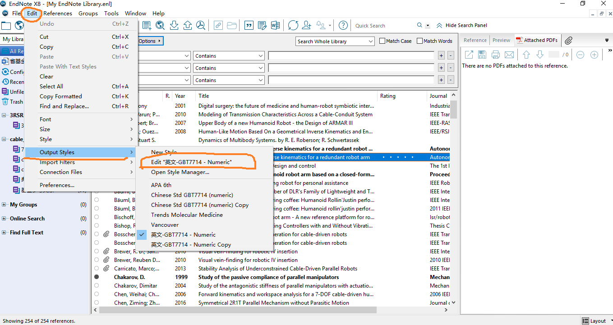Open the first Contains condition dropdown
Image resolution: width=613 pixels, height=325 pixels.
(x=229, y=56)
